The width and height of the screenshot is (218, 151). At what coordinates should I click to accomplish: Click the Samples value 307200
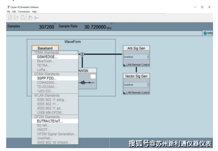pos(46,27)
